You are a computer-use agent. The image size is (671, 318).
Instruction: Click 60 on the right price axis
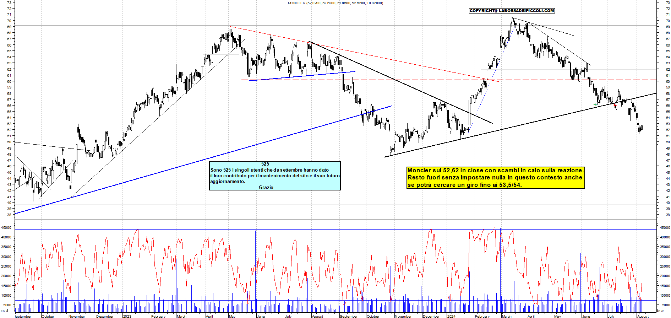668,81
